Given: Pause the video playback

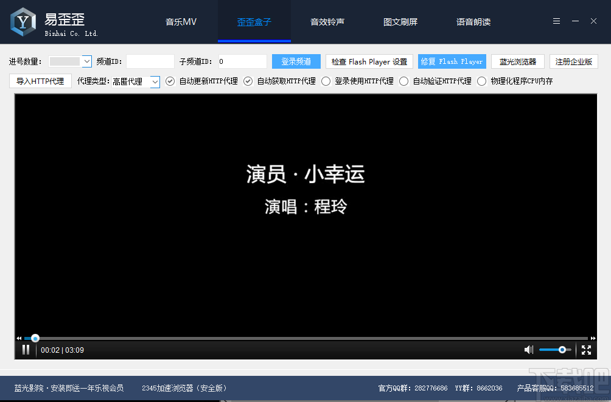Looking at the screenshot, I should tap(26, 350).
